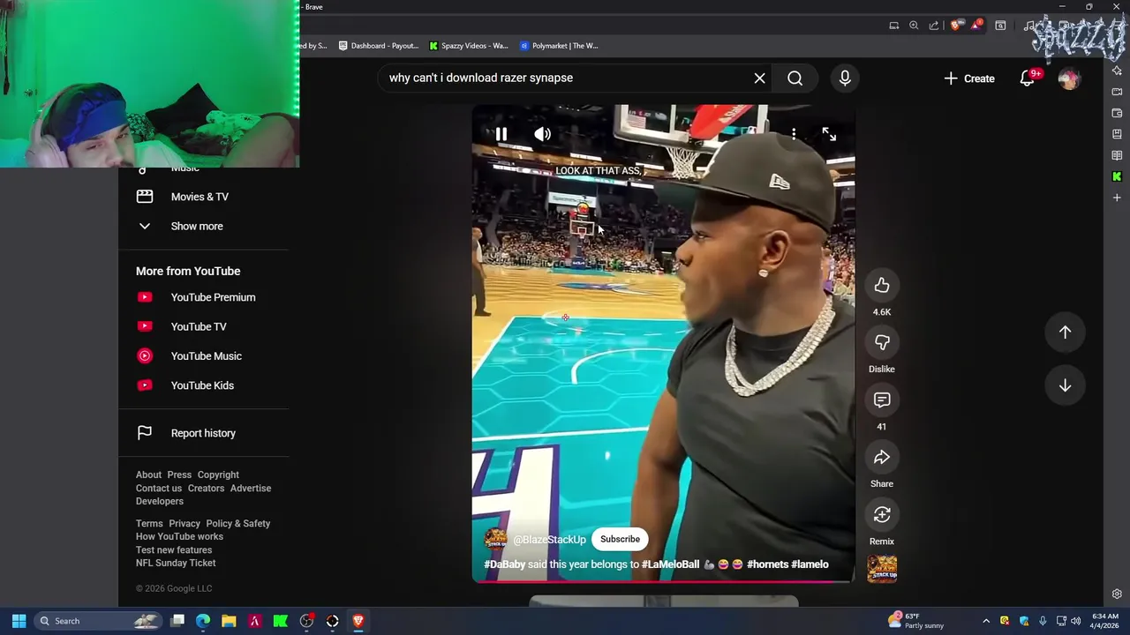Open BlazeStackUp channel avatar
Viewport: 1130px width, 635px height.
[x=495, y=539]
